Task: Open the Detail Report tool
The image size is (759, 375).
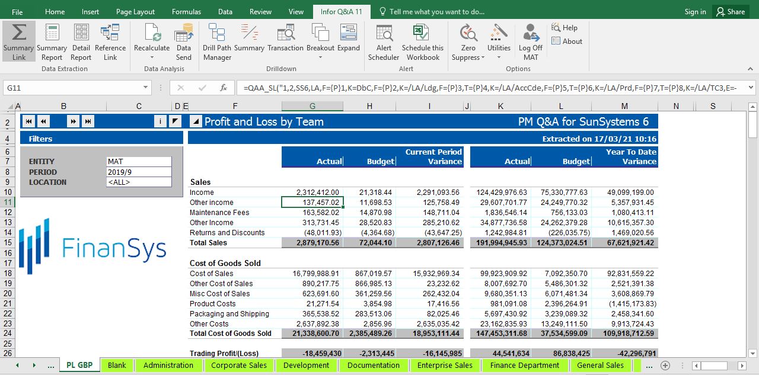Action: point(81,42)
